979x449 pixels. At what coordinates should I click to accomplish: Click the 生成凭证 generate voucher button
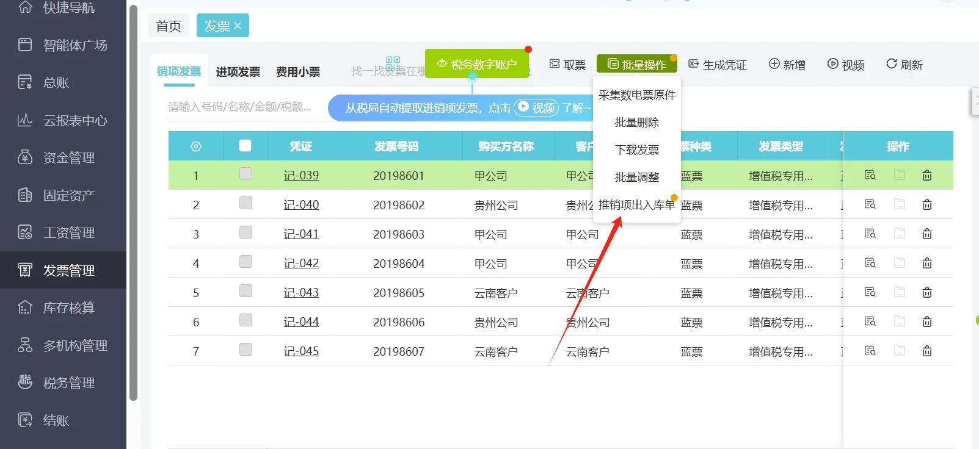(717, 65)
